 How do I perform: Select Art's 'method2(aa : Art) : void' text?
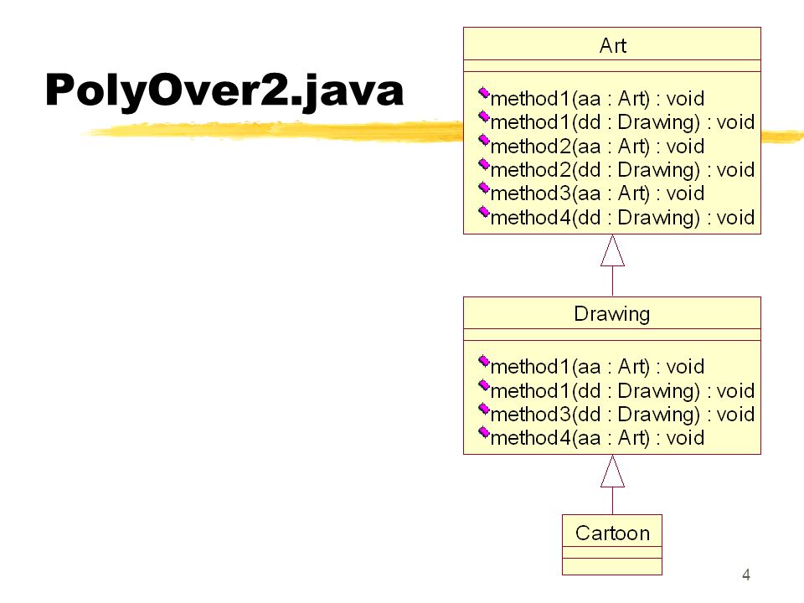pyautogui.click(x=597, y=147)
